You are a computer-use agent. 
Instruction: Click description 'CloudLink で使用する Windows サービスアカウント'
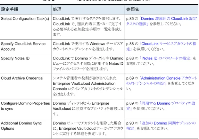[x=88, y=46]
